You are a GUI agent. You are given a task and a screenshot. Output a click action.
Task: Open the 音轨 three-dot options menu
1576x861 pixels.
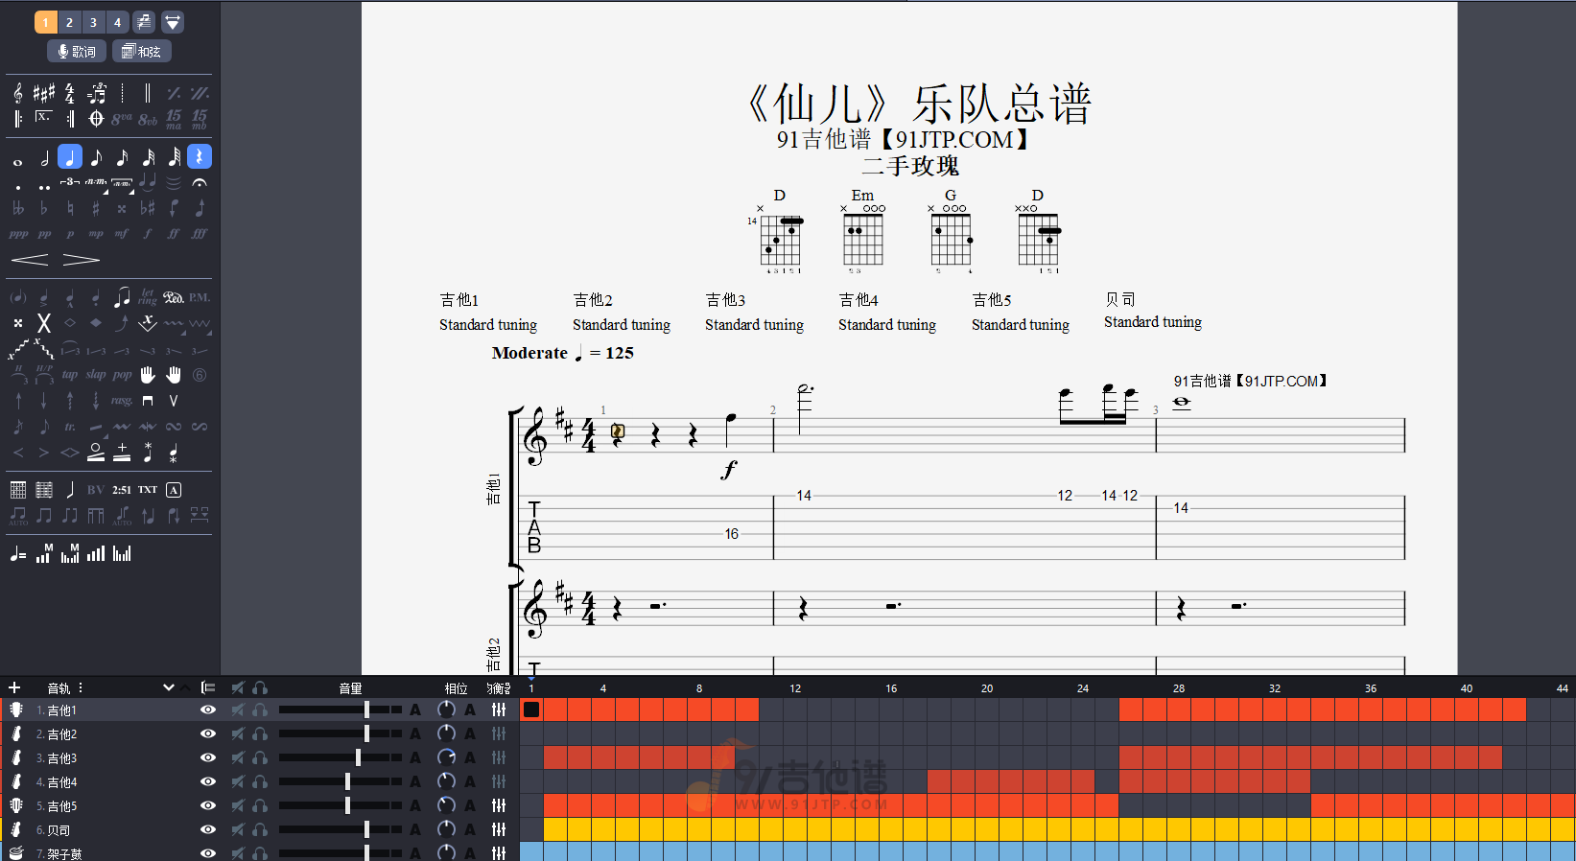click(x=81, y=687)
